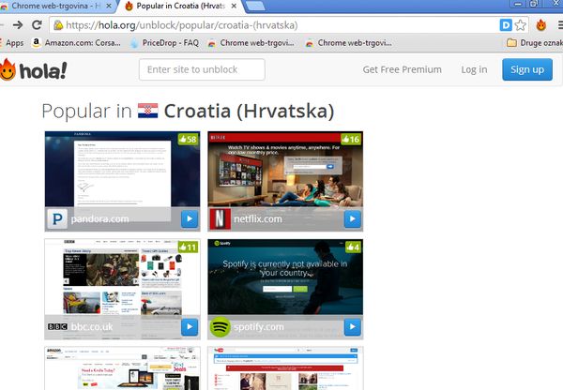563x390 pixels.
Task: Open the first Chrome web-trgovi... bookmark
Action: [251, 43]
